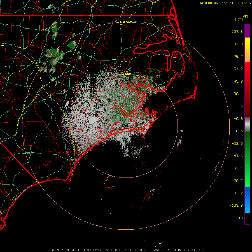This screenshot has width=252, height=252.
Task: Pick the gray near-zero segment of scale
Action: (247, 125)
